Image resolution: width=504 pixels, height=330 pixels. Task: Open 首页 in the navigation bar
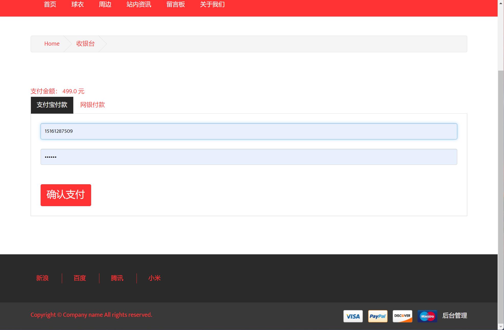[x=50, y=5]
